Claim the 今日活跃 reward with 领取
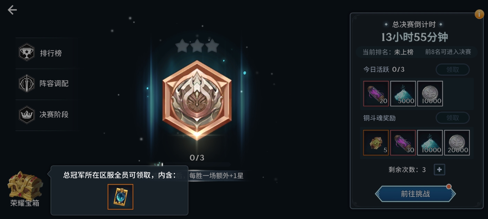488x219 pixels. point(453,70)
